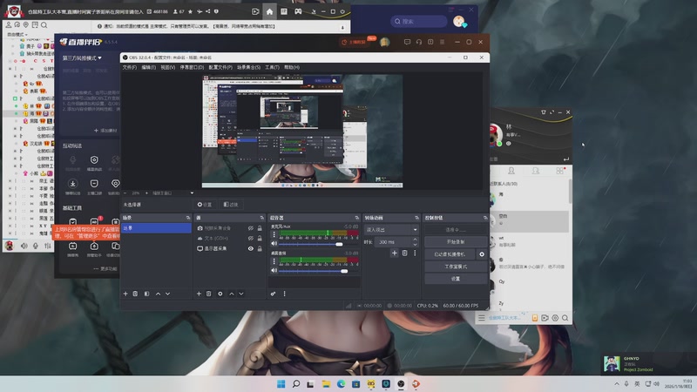
Task: Toggle visibility of 视频采集设备 source
Action: [x=251, y=228]
